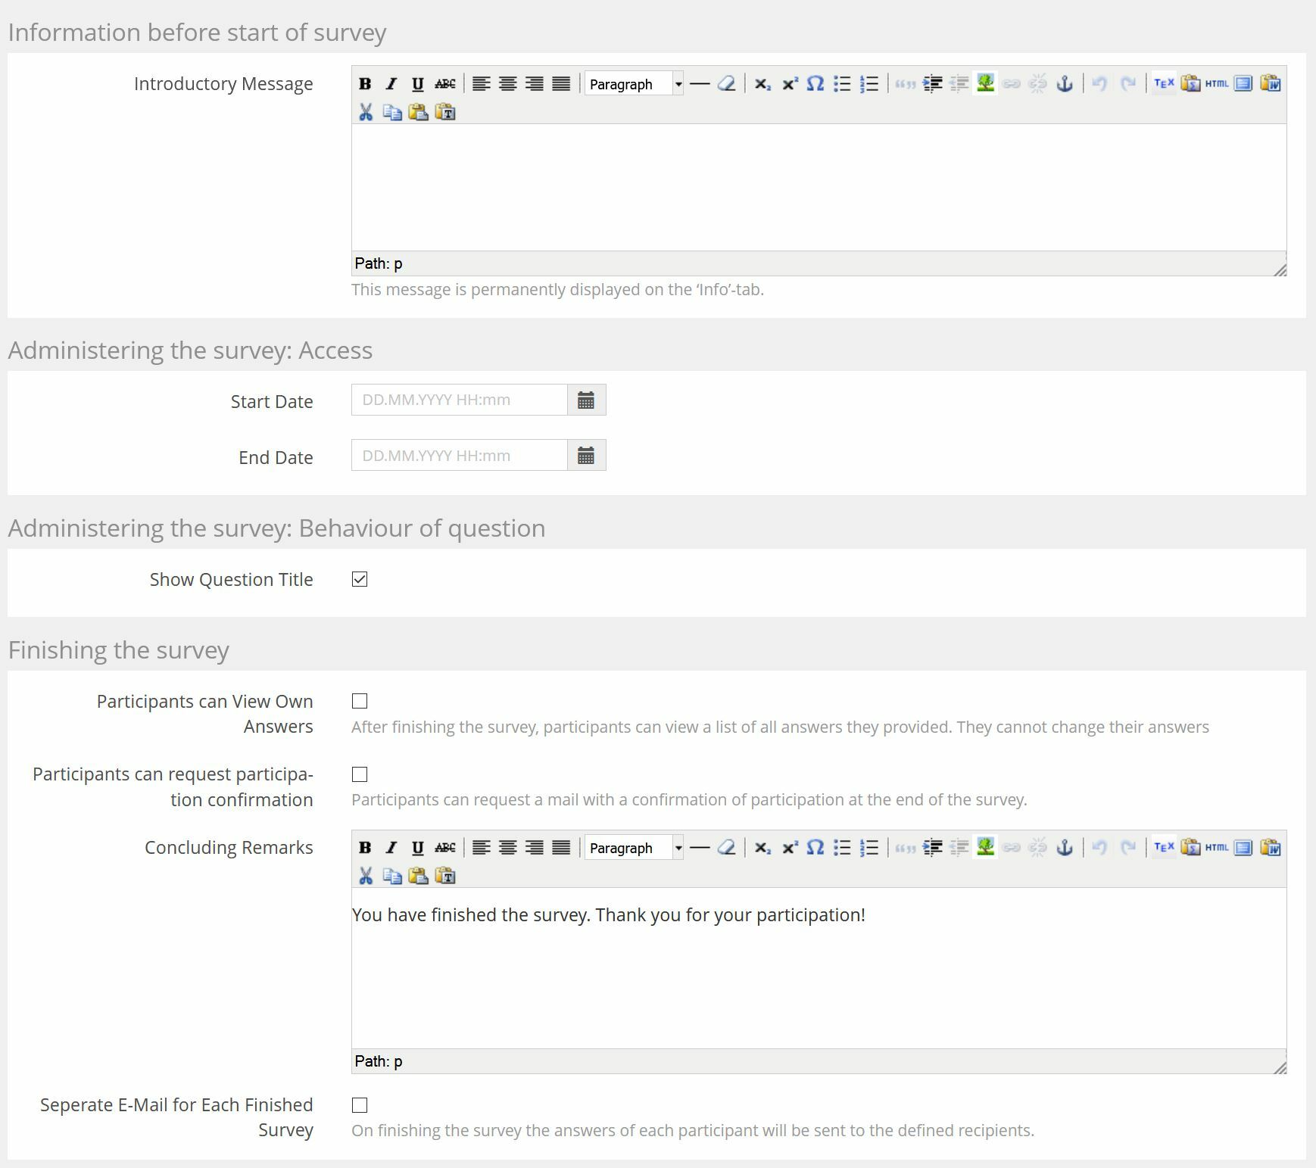Open Paragraph format dropdown in Concluding Remarks
This screenshot has height=1168, width=1316.
click(634, 848)
